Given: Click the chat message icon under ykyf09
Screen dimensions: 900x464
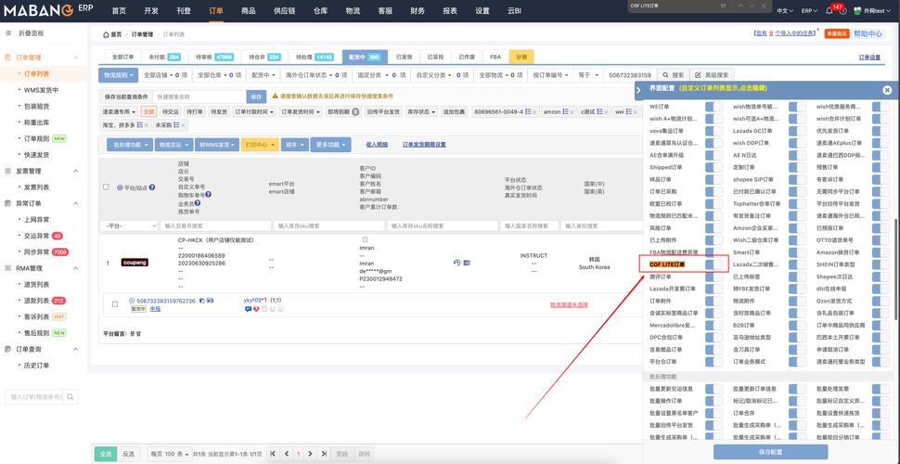Looking at the screenshot, I should click(248, 308).
